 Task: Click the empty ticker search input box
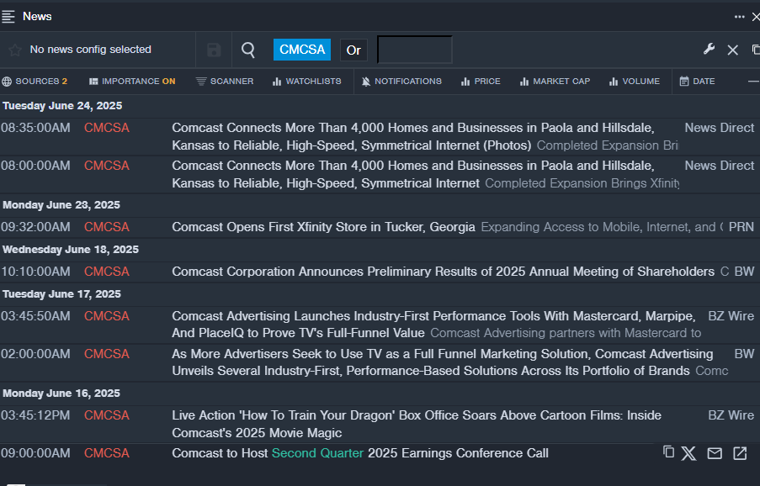click(414, 50)
